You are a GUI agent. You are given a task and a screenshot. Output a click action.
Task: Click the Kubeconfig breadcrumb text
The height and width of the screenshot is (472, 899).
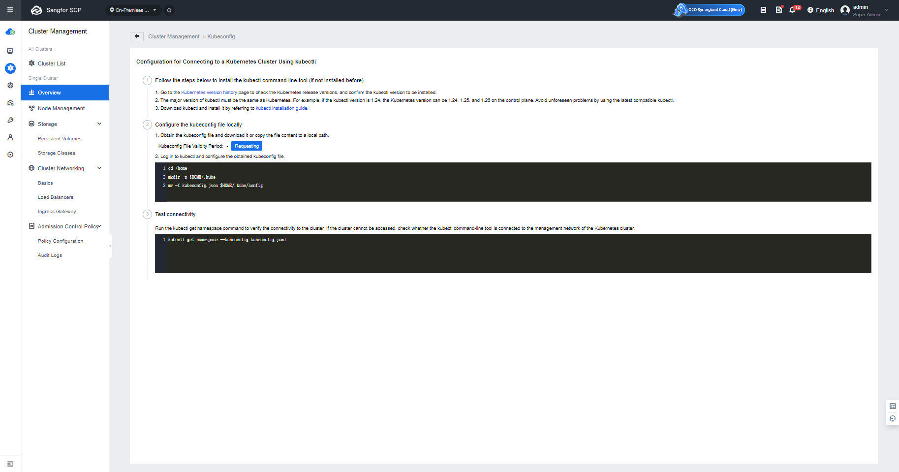coord(221,36)
